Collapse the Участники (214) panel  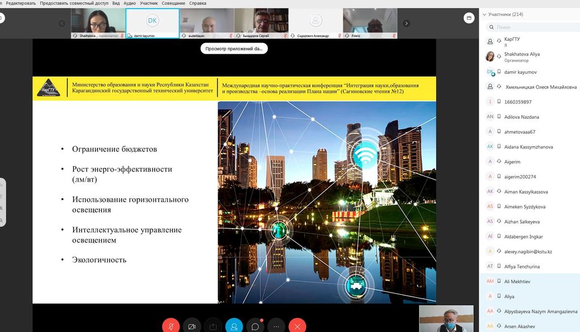pyautogui.click(x=484, y=14)
